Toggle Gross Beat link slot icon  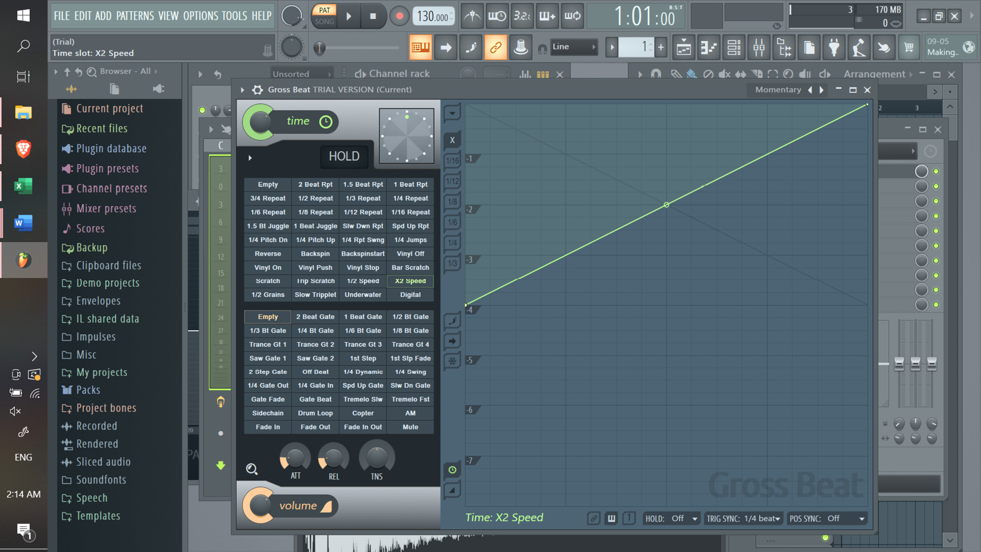tap(593, 518)
